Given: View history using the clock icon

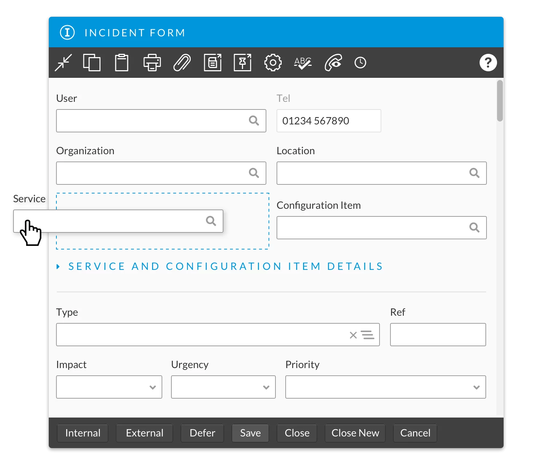Looking at the screenshot, I should (x=360, y=63).
